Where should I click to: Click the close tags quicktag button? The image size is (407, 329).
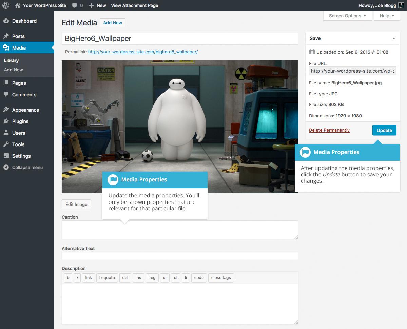[x=221, y=278]
